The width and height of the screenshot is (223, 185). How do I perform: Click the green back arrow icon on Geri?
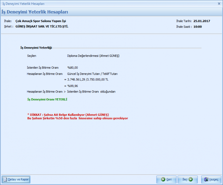coord(163,179)
